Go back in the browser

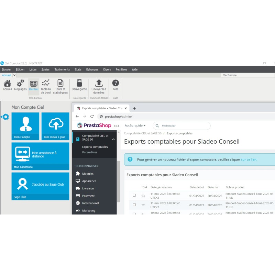pyautogui.click(x=77, y=116)
